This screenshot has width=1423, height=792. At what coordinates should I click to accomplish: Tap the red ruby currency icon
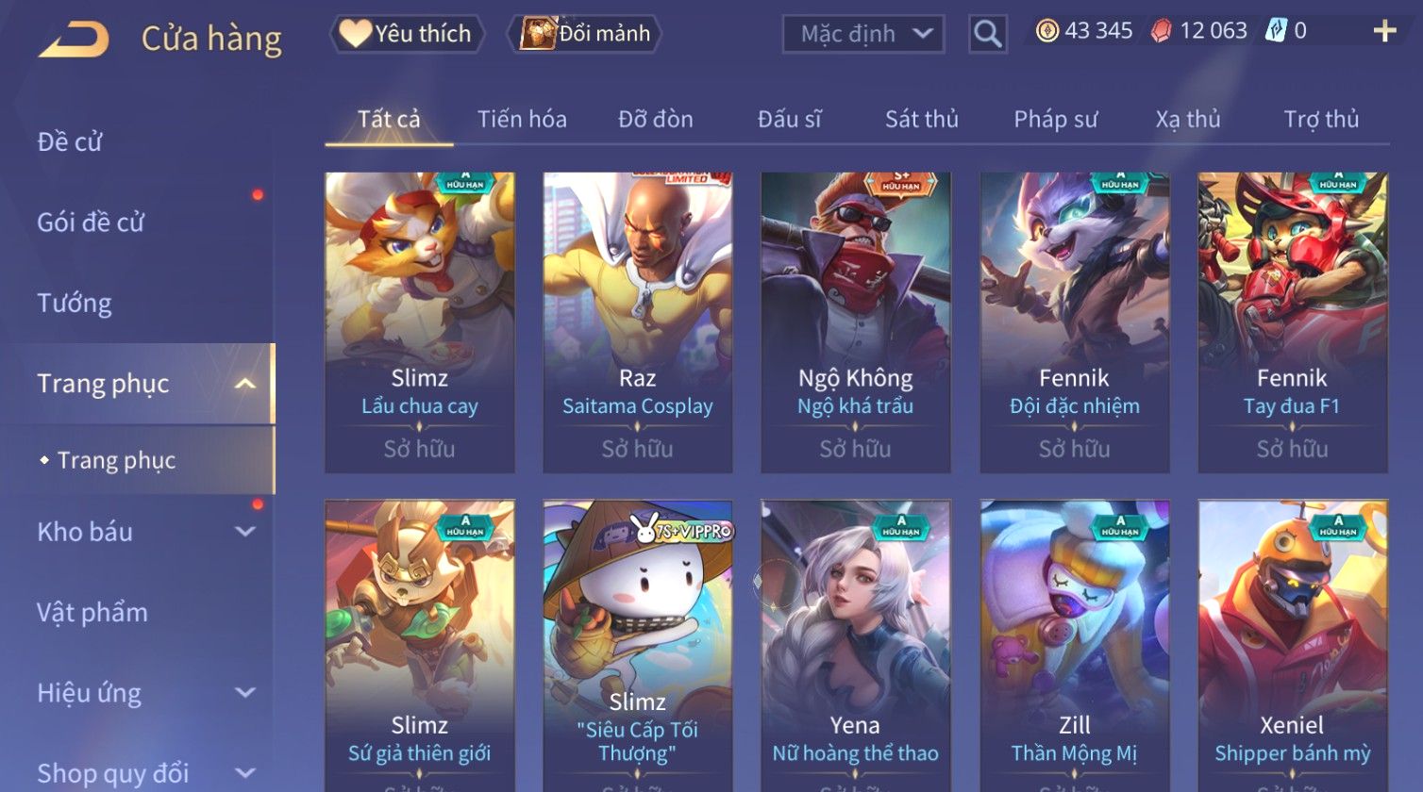pos(1161,31)
